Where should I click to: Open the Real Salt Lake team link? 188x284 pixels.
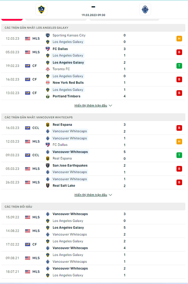pyautogui.click(x=64, y=185)
